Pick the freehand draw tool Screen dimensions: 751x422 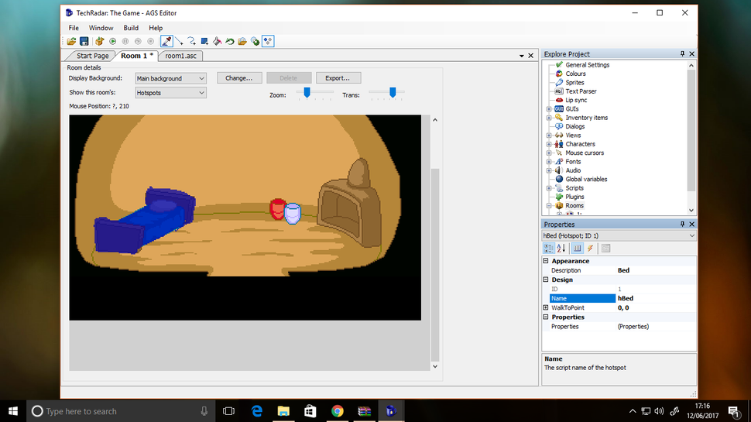pos(191,41)
